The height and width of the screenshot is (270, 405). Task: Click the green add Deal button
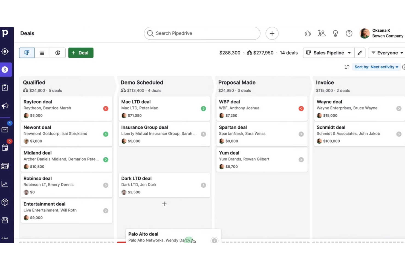coord(81,53)
